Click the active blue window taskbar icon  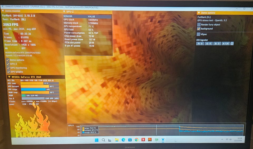pyautogui.click(x=163, y=139)
